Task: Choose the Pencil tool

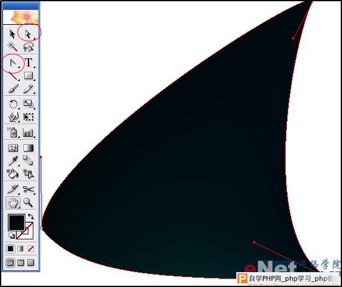Action: [28, 89]
